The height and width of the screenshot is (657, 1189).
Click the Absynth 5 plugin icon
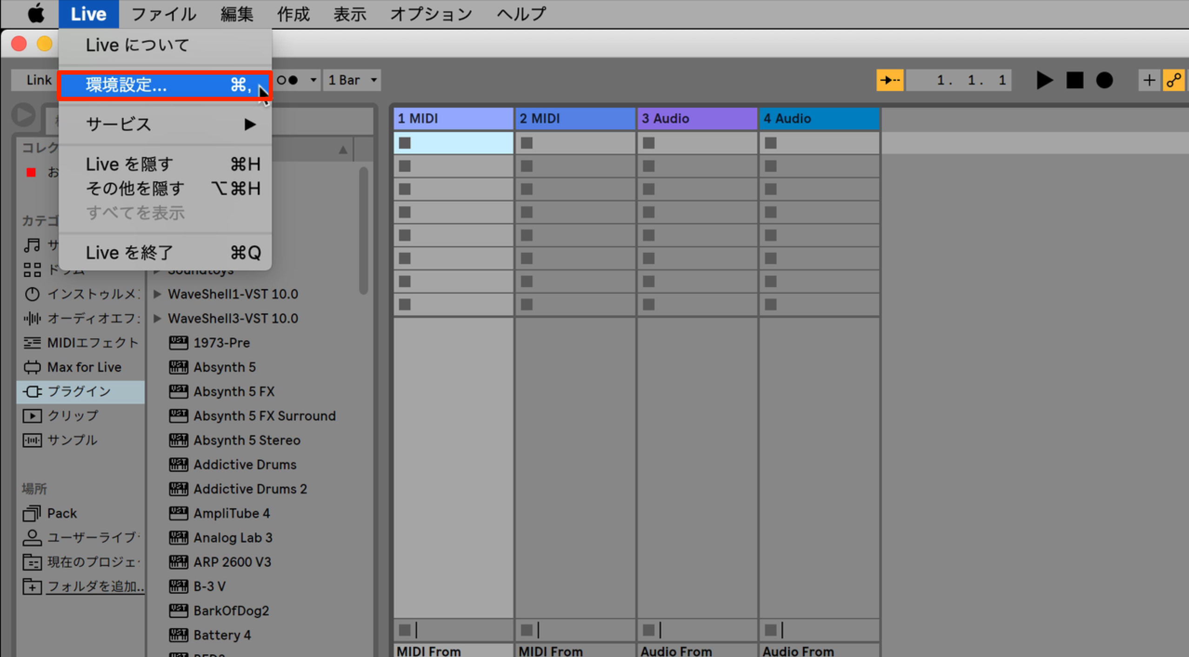pyautogui.click(x=179, y=367)
